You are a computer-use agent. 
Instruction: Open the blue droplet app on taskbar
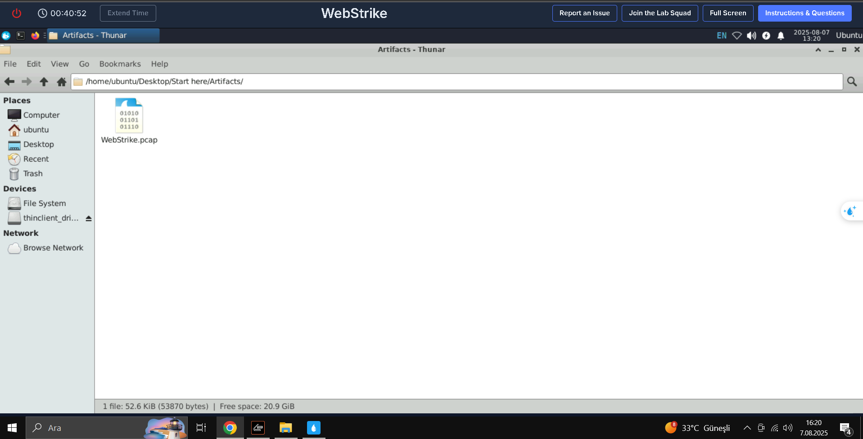314,428
